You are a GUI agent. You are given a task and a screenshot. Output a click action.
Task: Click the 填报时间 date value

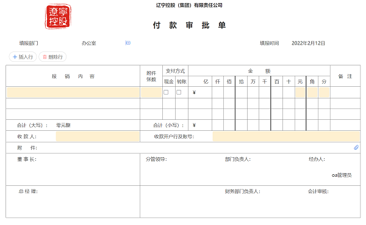(x=308, y=43)
